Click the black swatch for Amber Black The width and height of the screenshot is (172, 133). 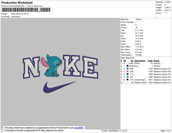128,80
